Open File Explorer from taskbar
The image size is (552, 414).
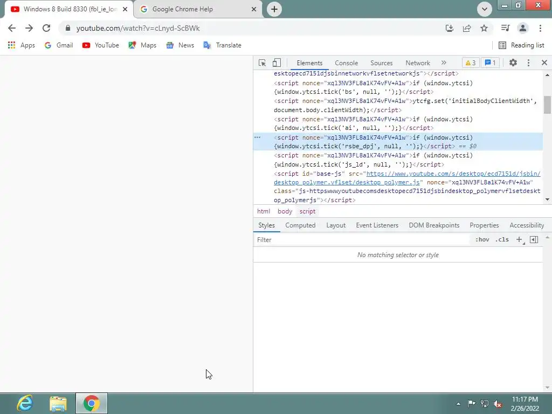58,403
